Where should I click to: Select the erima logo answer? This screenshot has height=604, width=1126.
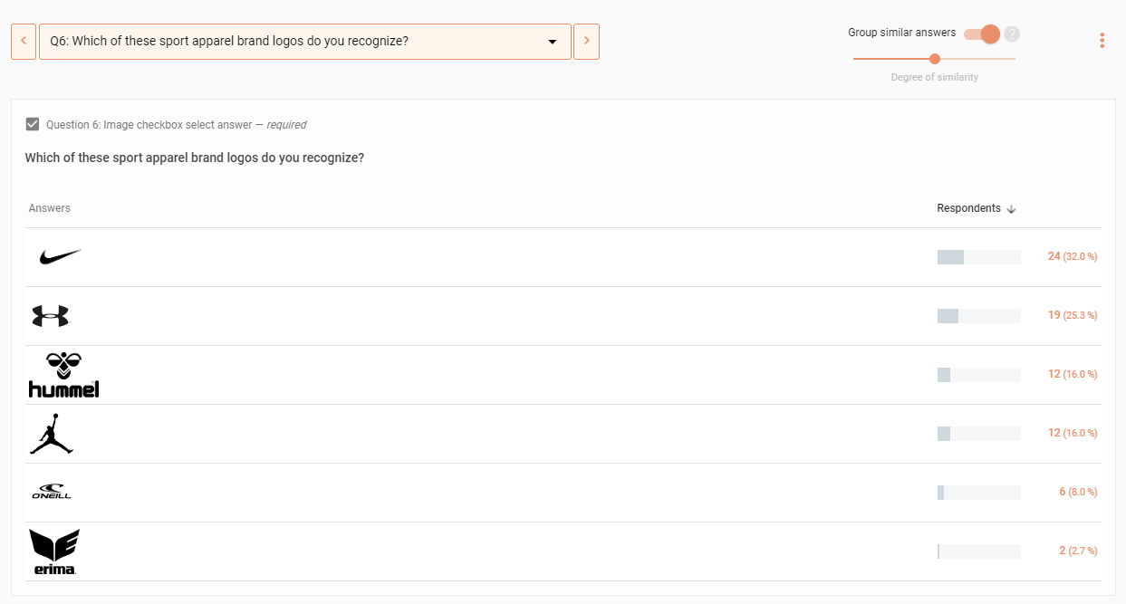54,551
